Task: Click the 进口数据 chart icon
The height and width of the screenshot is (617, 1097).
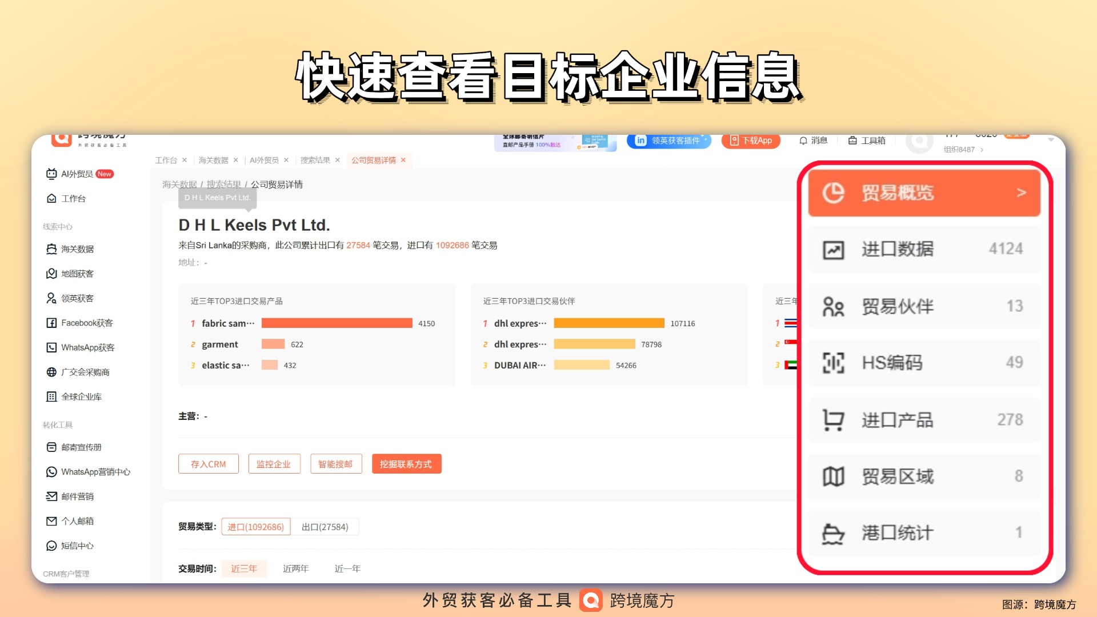Action: 833,249
